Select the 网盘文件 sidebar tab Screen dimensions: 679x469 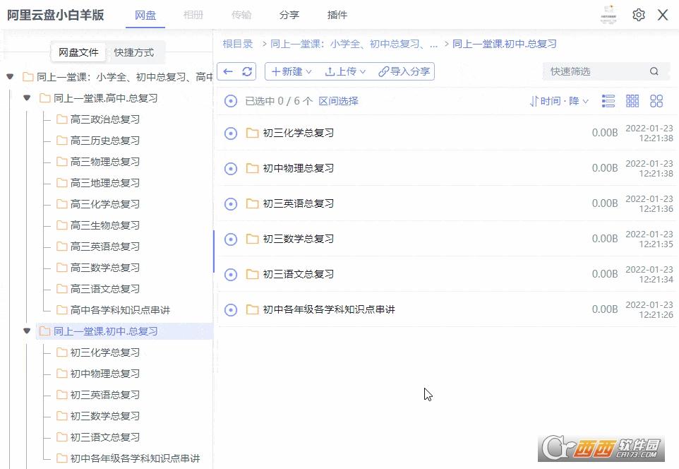(78, 52)
